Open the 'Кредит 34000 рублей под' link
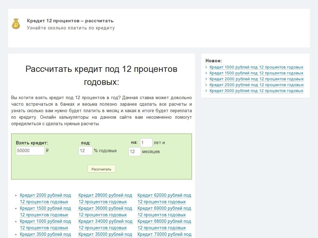The image size is (318, 238). (x=106, y=221)
